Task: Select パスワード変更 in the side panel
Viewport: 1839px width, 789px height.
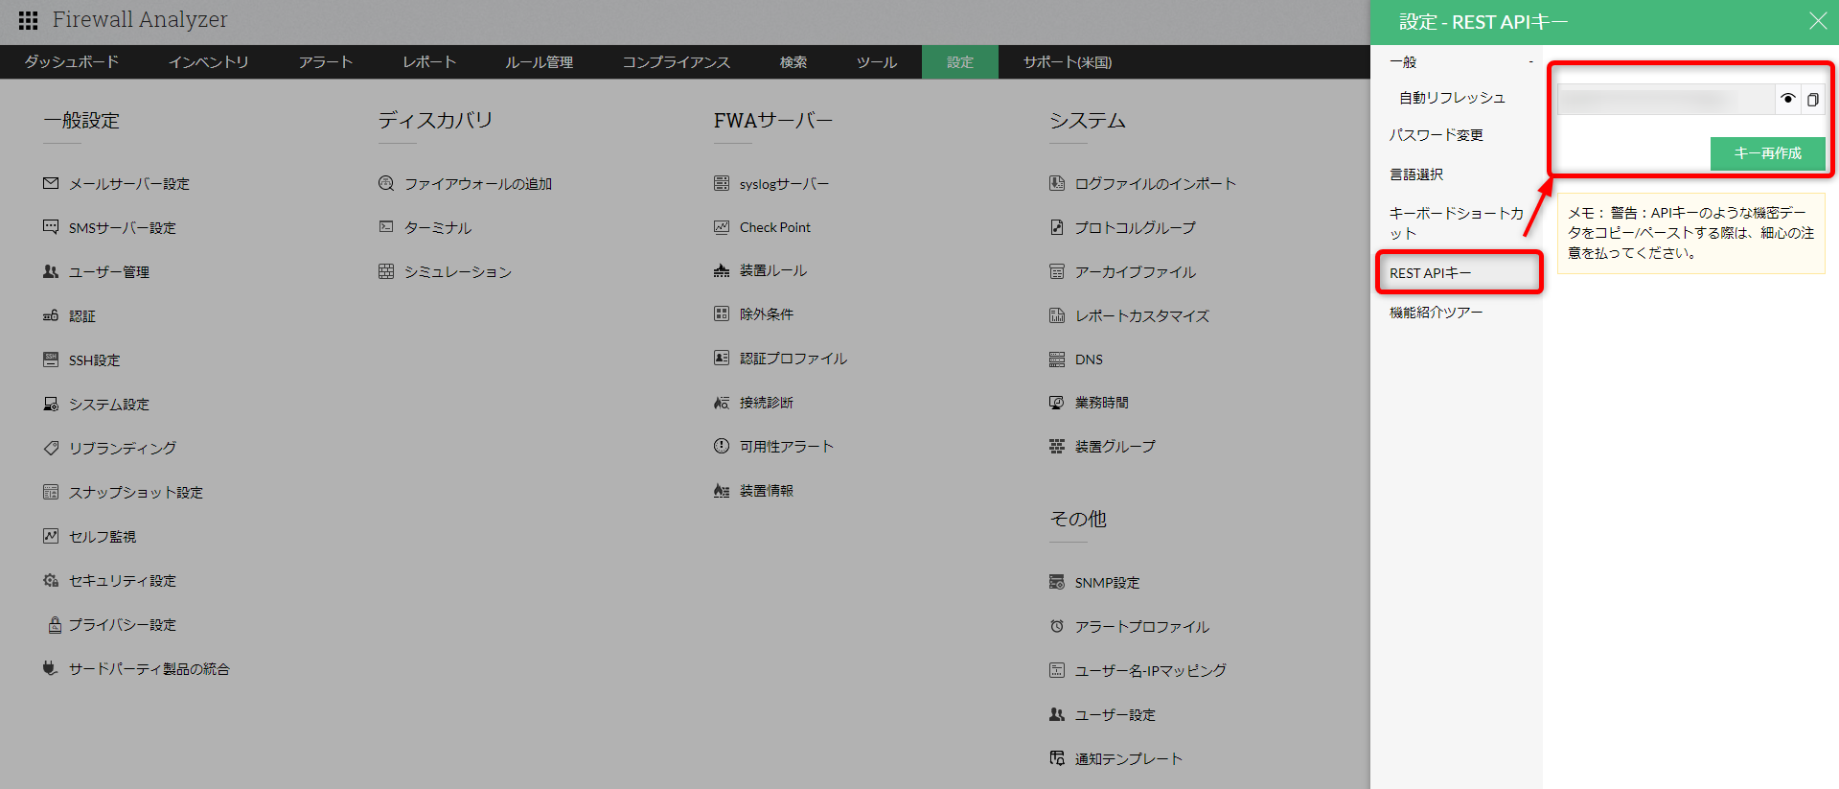Action: [x=1437, y=135]
